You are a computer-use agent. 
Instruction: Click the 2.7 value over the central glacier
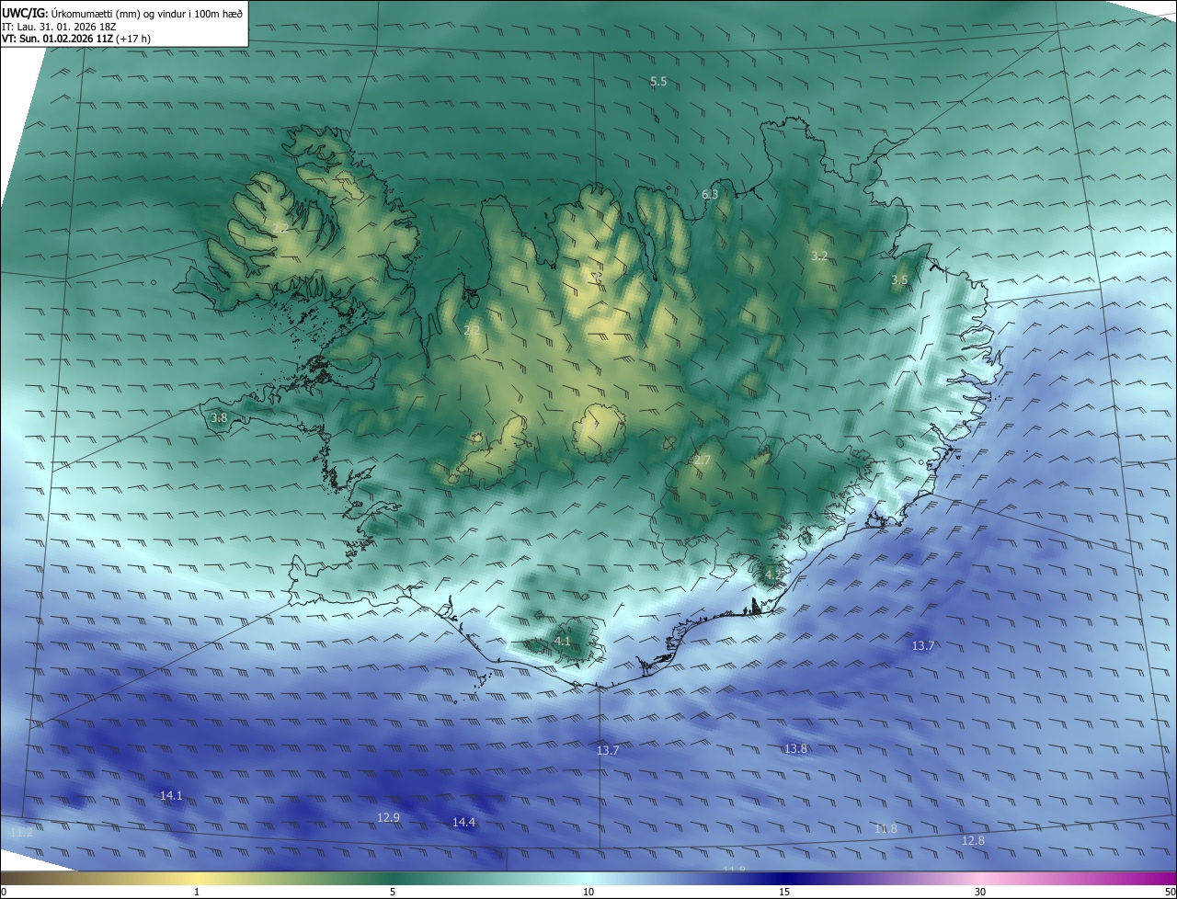point(703,460)
